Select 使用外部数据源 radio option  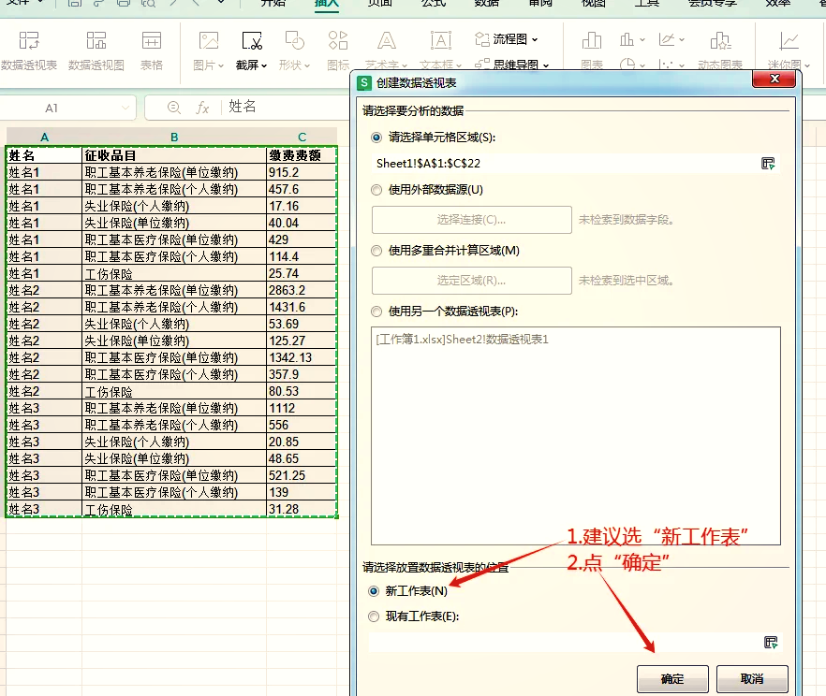[x=376, y=190]
